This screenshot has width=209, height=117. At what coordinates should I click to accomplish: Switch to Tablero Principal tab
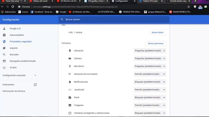coord(151,1)
